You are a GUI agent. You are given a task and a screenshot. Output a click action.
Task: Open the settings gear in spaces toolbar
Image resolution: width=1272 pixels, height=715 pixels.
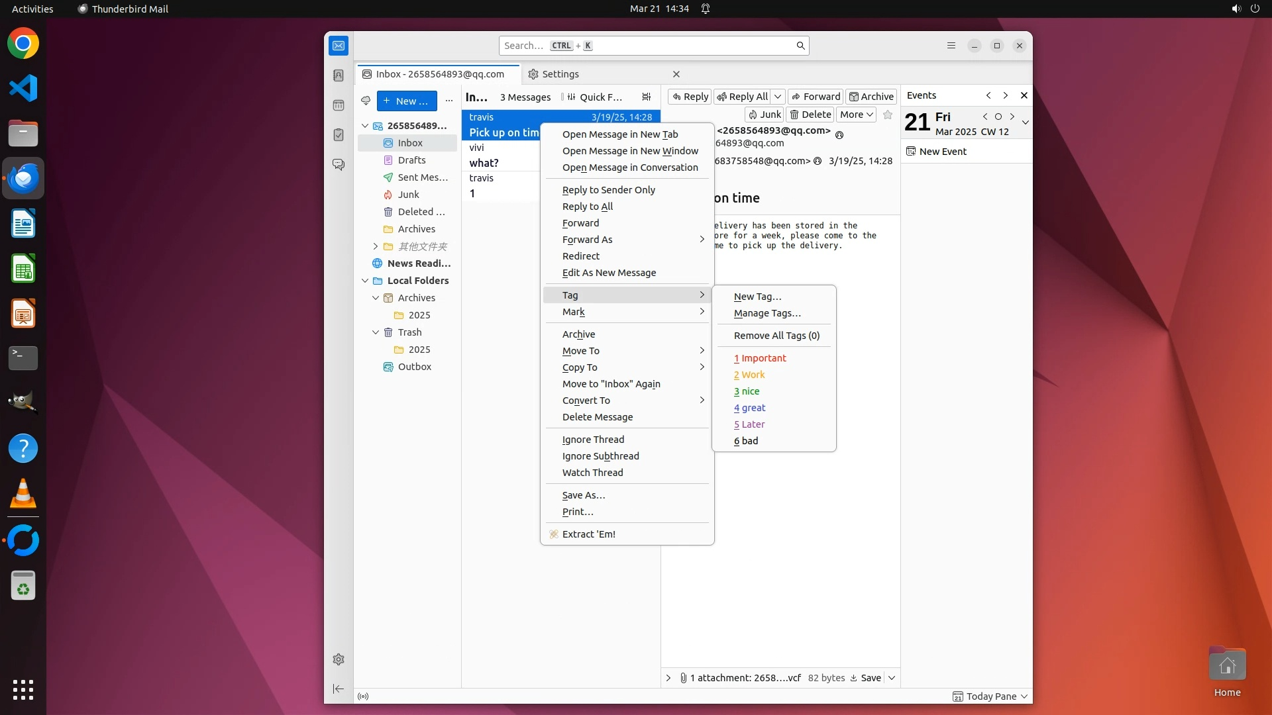(339, 659)
